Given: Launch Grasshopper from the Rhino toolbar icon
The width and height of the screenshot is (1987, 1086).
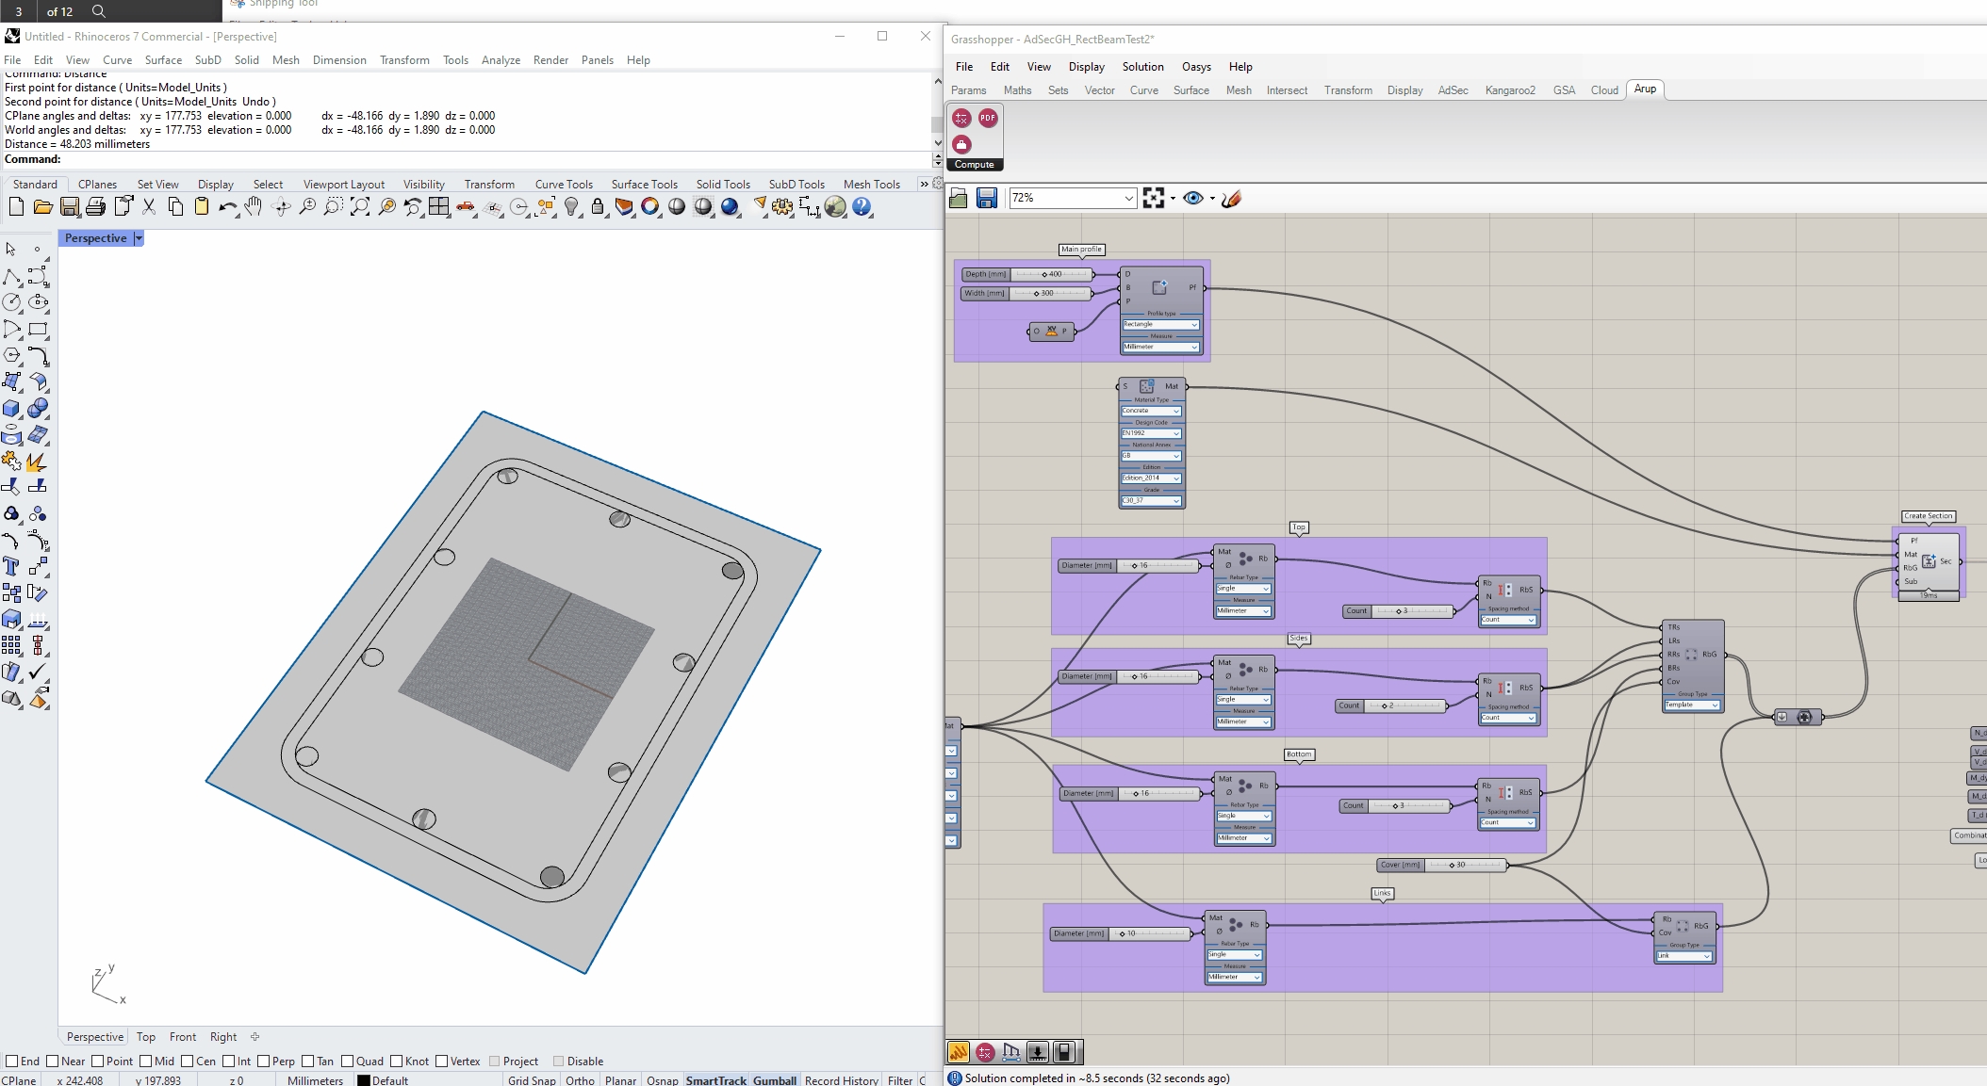Looking at the screenshot, I should [835, 207].
